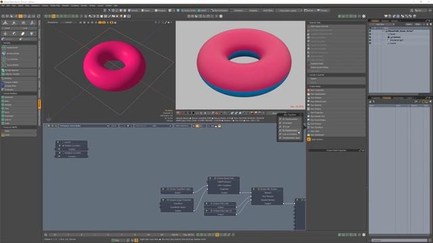Screen dimensions: 433x243
Task: Click the green button in the bottom status bar
Action: pyautogui.click(x=118, y=240)
